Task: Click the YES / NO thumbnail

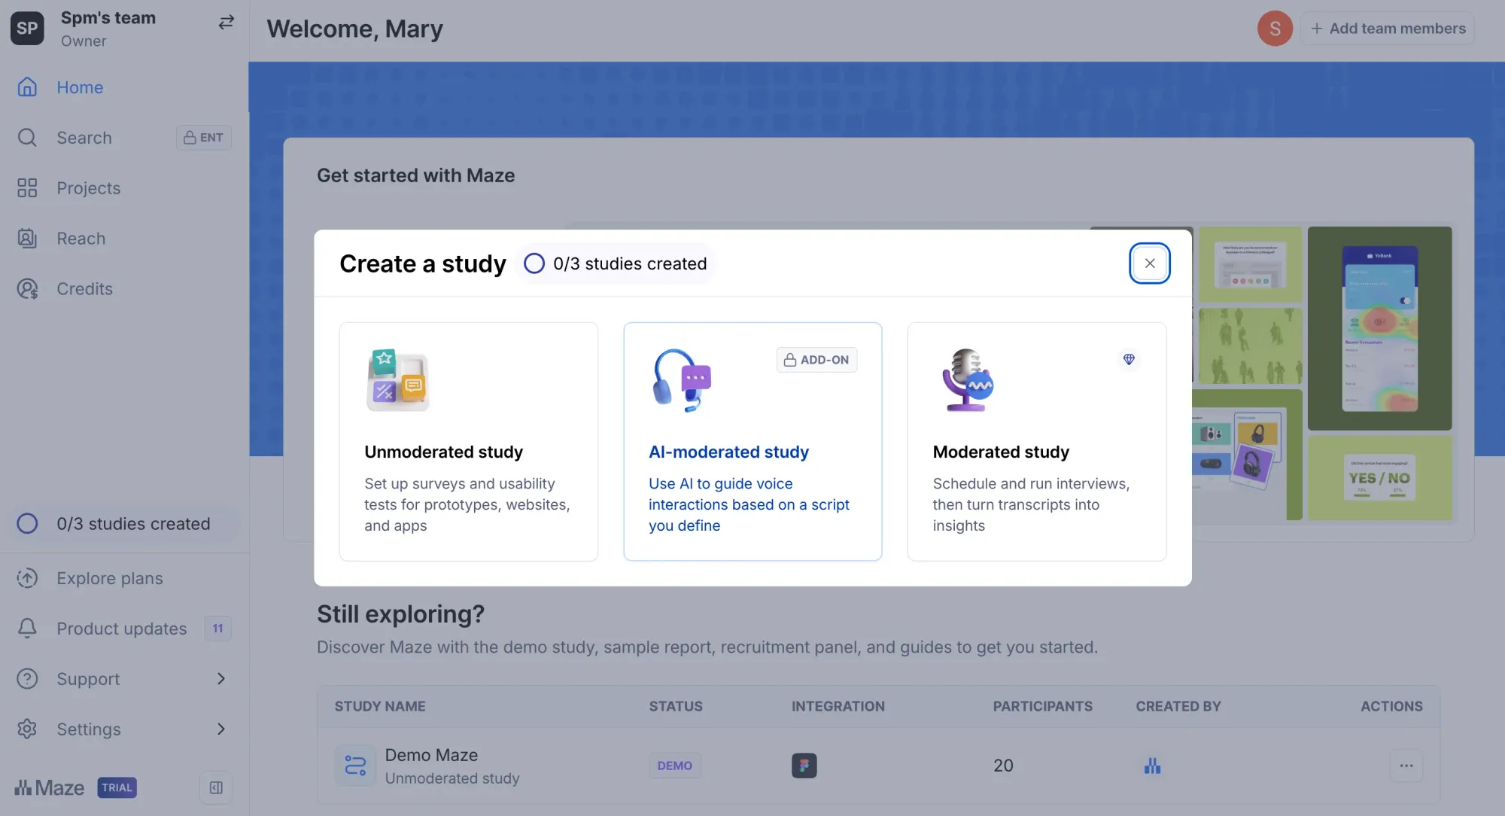Action: [1379, 478]
